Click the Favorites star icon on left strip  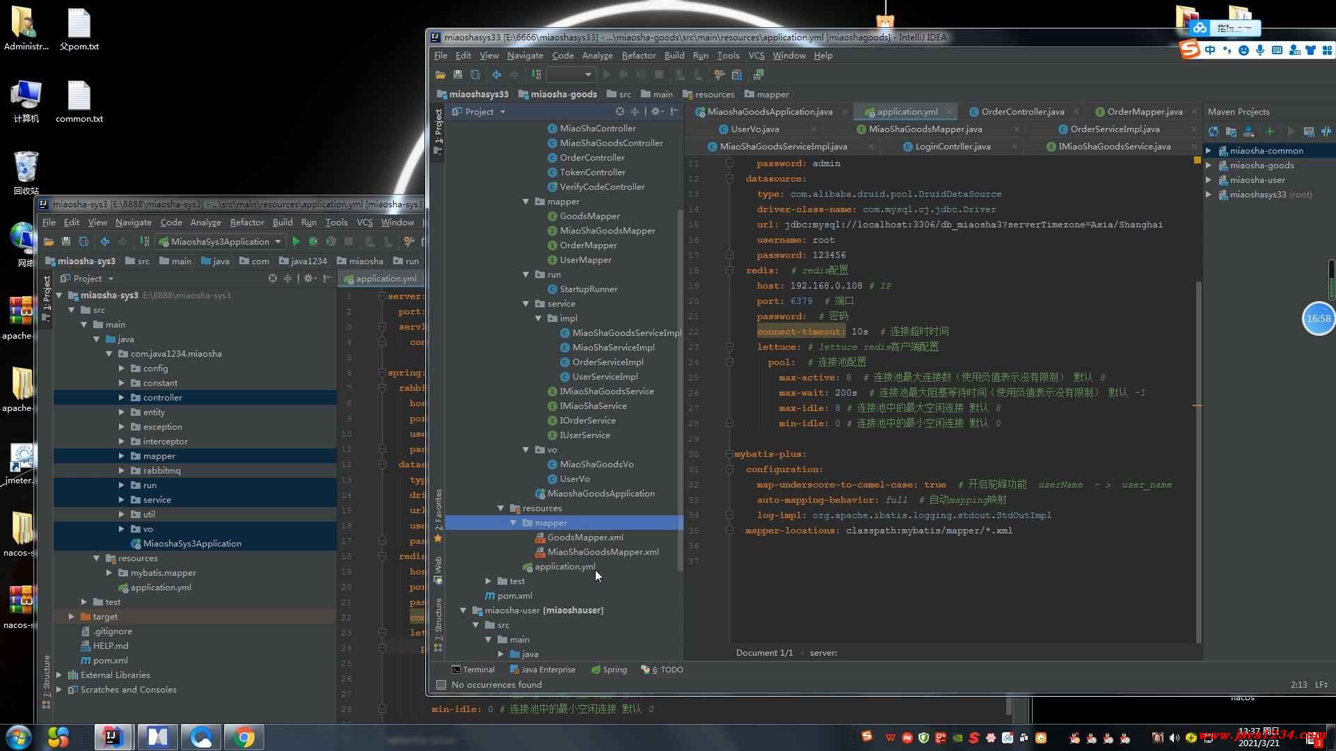(x=438, y=538)
